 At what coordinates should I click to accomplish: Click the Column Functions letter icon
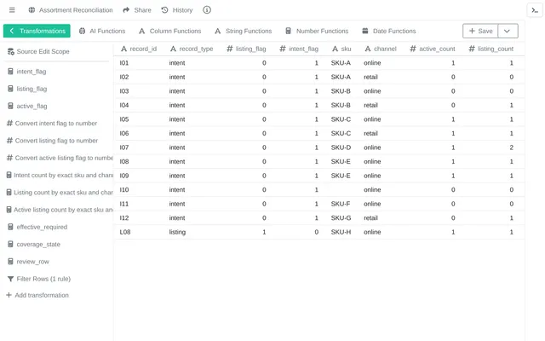tap(142, 31)
